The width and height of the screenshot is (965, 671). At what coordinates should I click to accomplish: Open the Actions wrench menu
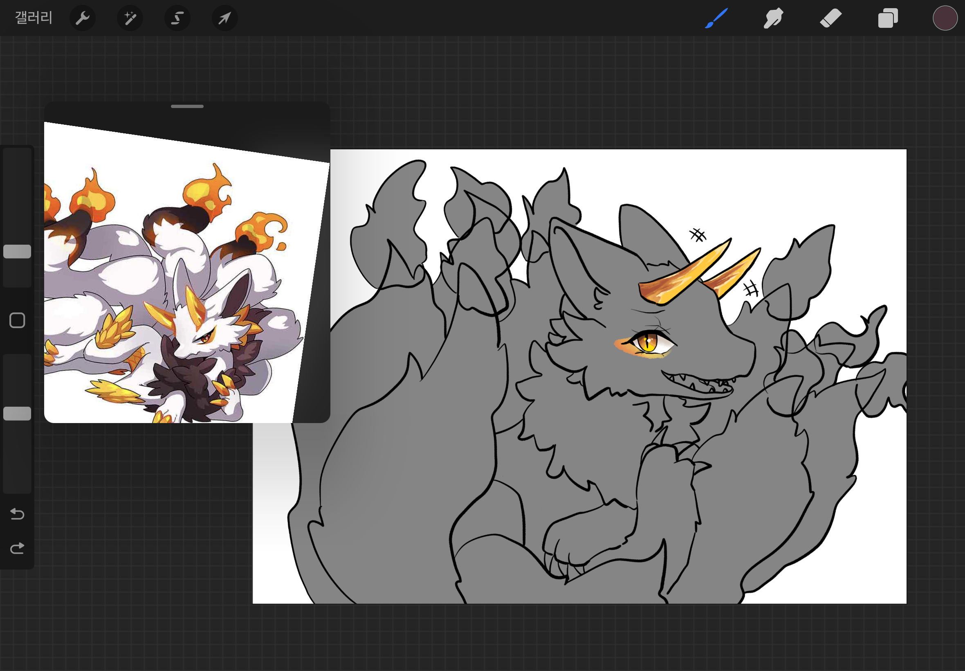click(x=82, y=18)
